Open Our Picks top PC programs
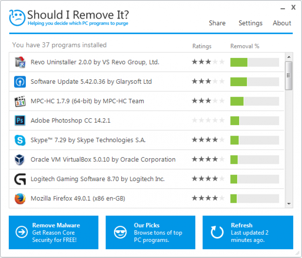The height and width of the screenshot is (258, 302). [x=151, y=232]
